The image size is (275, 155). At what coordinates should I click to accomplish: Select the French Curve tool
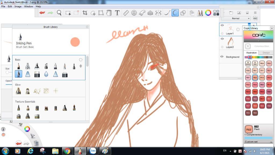142,13
